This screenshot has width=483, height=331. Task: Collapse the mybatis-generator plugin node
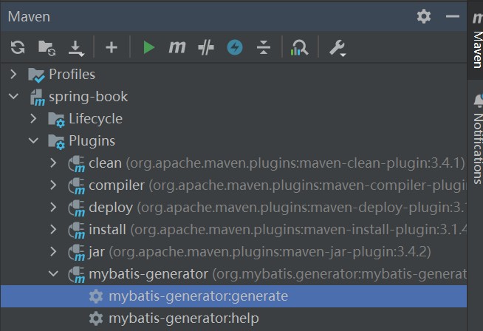pyautogui.click(x=53, y=273)
